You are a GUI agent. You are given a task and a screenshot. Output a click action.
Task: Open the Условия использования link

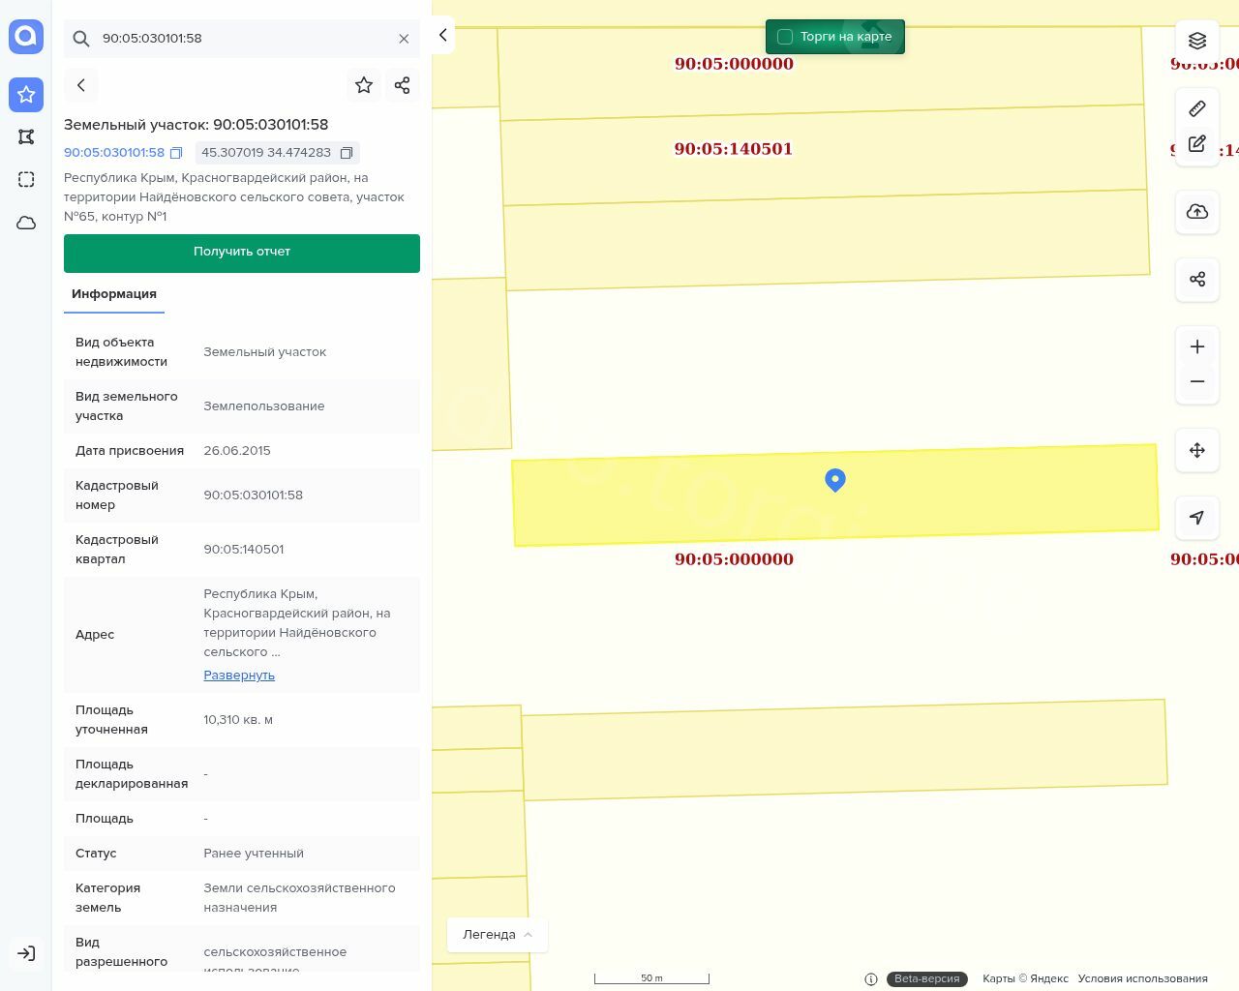[x=1142, y=978]
